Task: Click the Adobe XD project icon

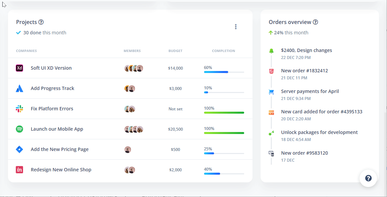Action: click(x=19, y=68)
